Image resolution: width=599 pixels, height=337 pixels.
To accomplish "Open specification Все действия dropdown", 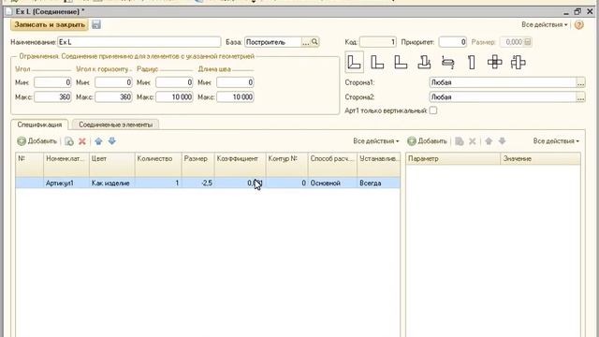I will click(x=376, y=141).
